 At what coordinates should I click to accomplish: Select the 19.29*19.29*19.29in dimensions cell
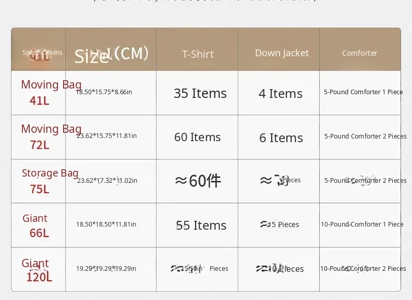(x=106, y=269)
